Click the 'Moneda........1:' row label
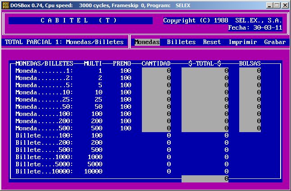 44,71
